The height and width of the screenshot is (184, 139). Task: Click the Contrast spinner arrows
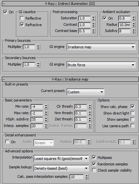(94, 25)
